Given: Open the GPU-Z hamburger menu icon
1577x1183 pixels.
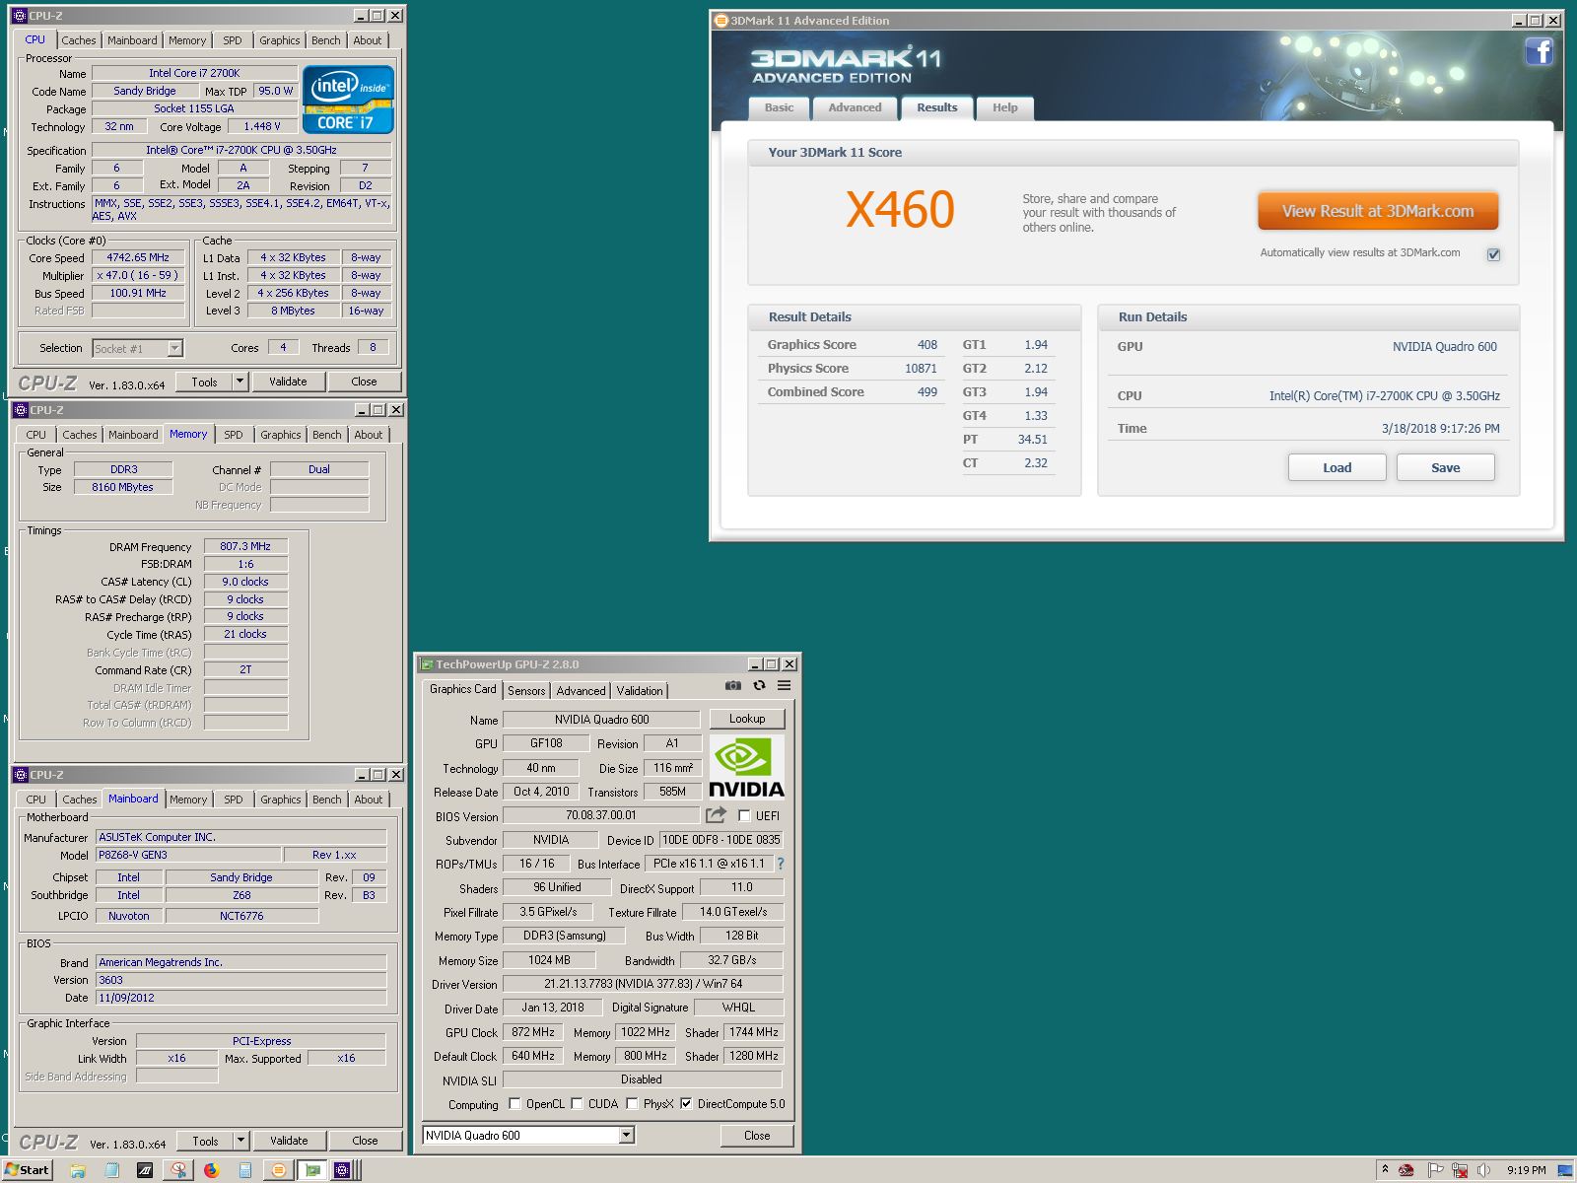Looking at the screenshot, I should (784, 685).
